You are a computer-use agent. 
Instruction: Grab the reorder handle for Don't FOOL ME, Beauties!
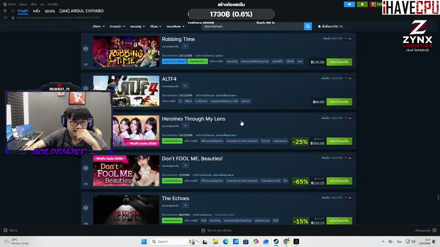click(x=86, y=168)
